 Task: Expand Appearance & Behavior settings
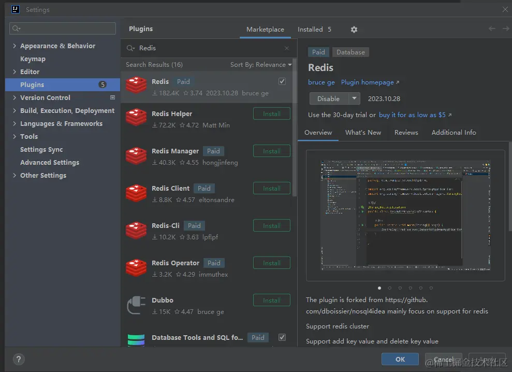coord(14,46)
